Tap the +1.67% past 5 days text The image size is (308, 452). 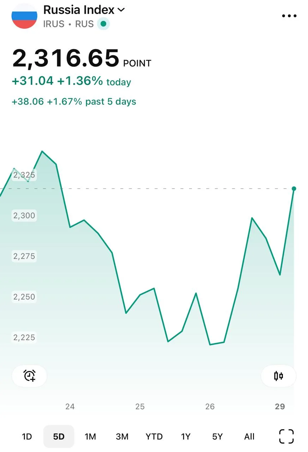[91, 102]
